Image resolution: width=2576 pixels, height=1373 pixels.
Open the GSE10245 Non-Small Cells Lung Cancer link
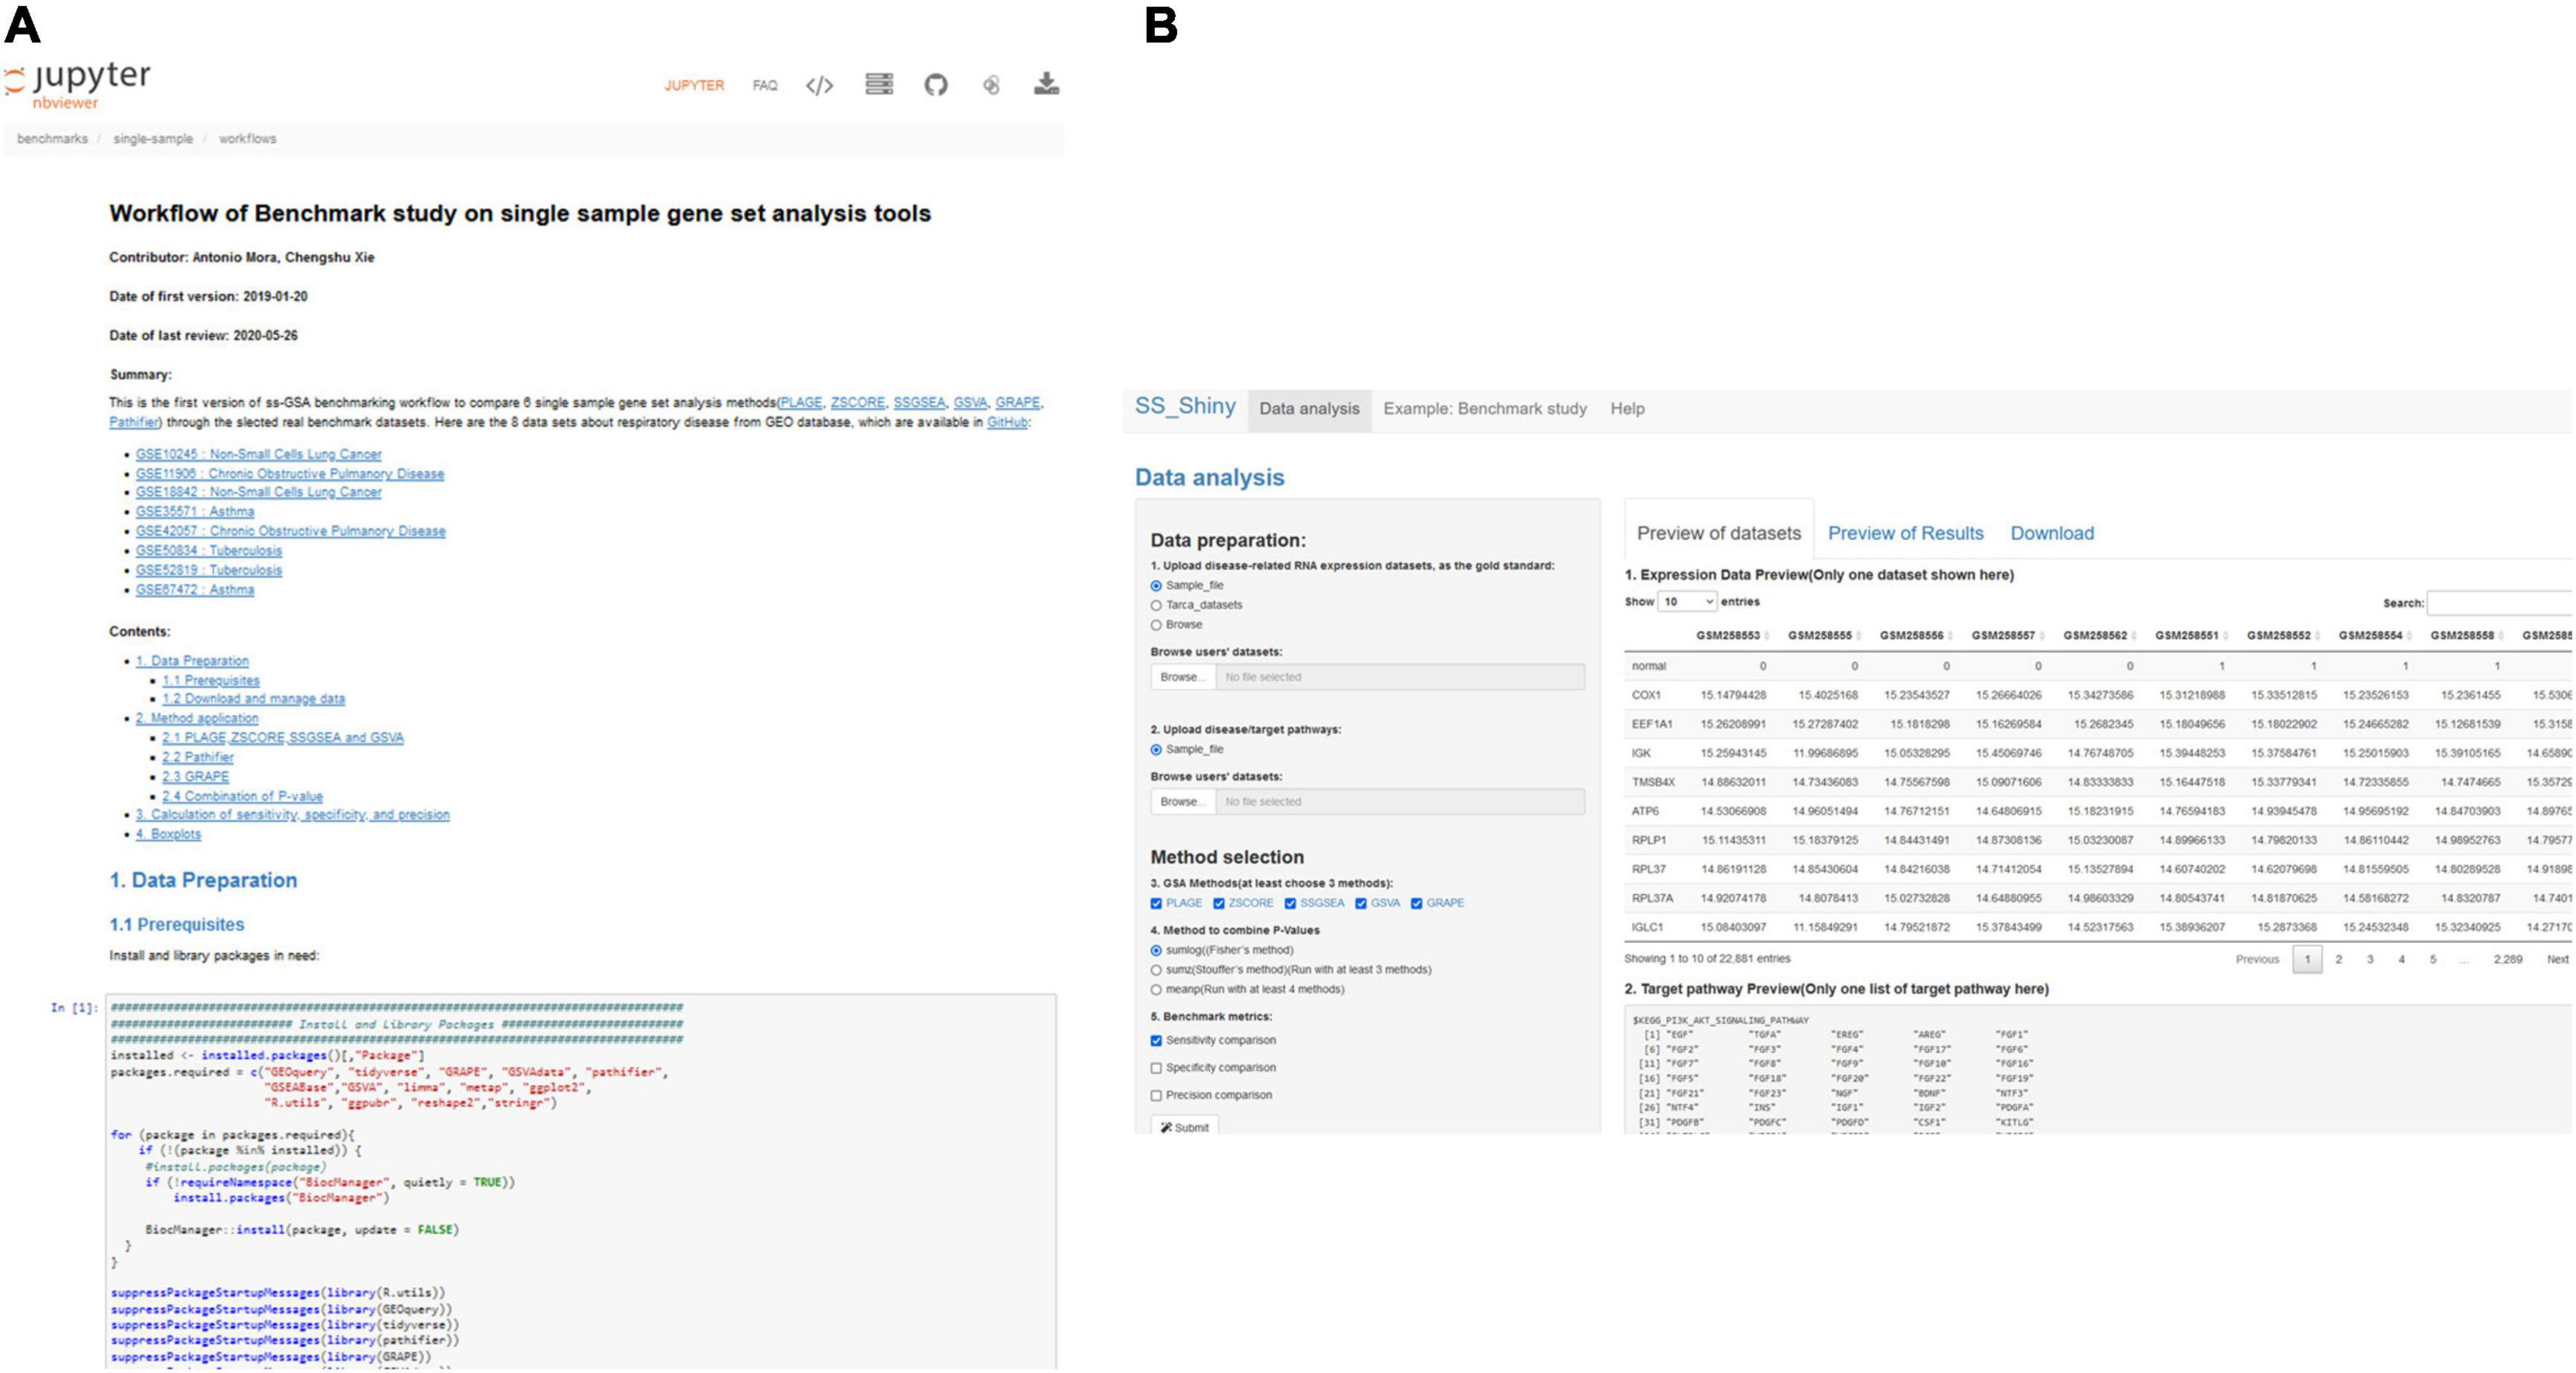click(x=258, y=454)
